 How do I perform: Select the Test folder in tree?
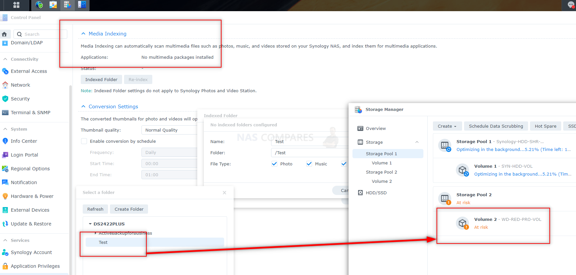pos(155,242)
